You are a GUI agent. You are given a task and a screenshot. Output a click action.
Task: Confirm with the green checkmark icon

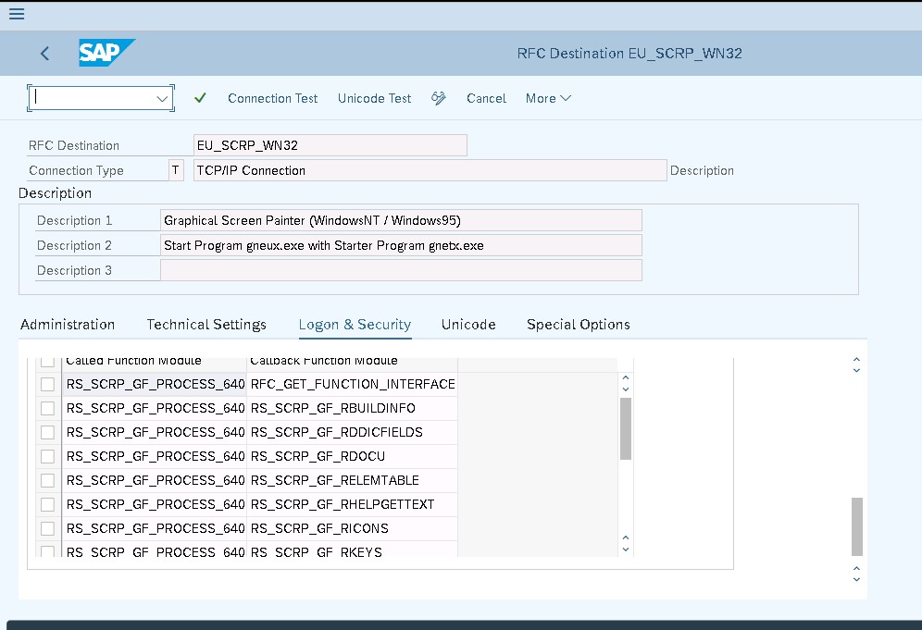(x=200, y=97)
